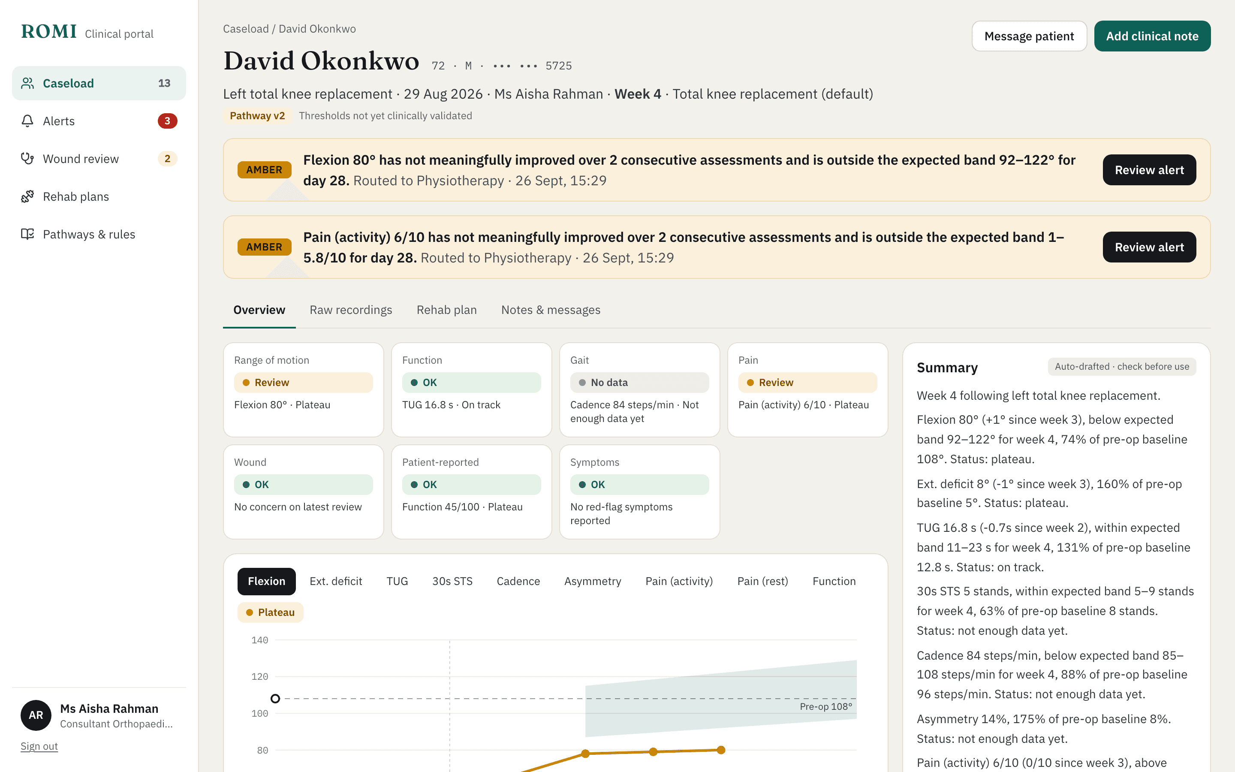Click the Sign out link
This screenshot has width=1235, height=772.
(39, 746)
